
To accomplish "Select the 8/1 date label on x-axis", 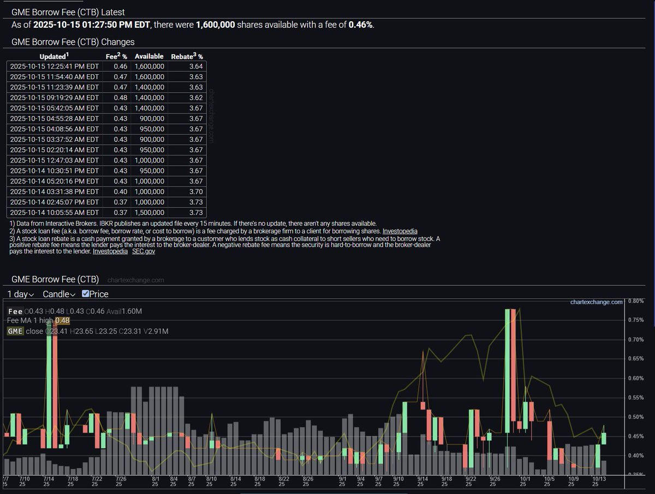I will tap(155, 481).
